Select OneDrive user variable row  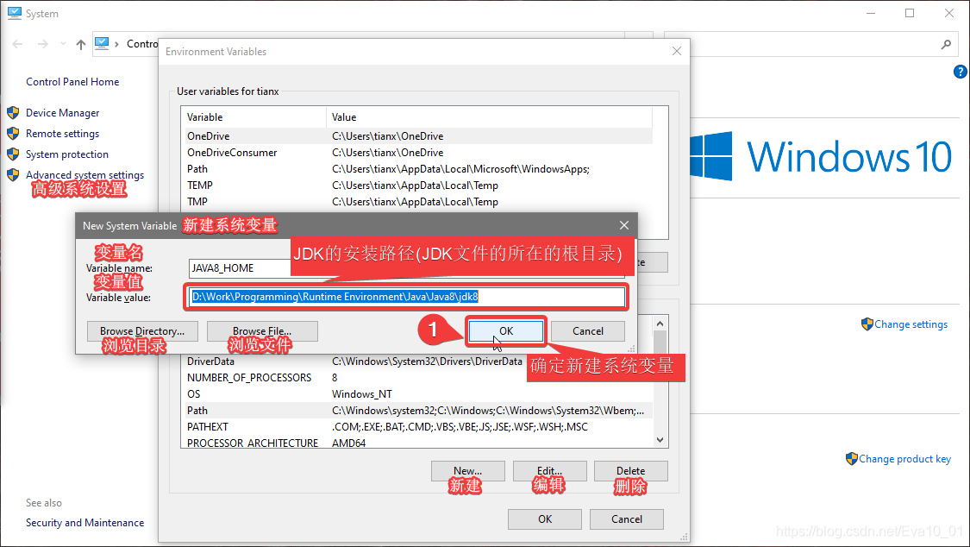click(x=417, y=135)
